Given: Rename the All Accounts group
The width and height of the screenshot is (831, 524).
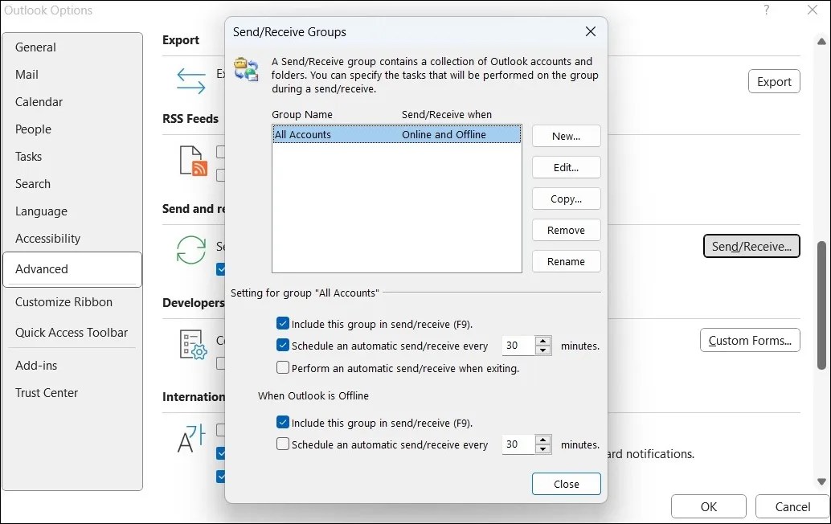Looking at the screenshot, I should pos(566,261).
